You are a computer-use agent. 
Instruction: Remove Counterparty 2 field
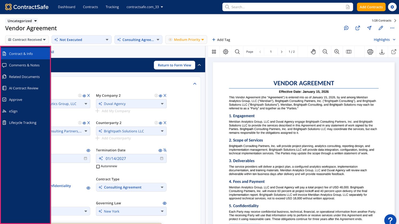click(x=165, y=123)
